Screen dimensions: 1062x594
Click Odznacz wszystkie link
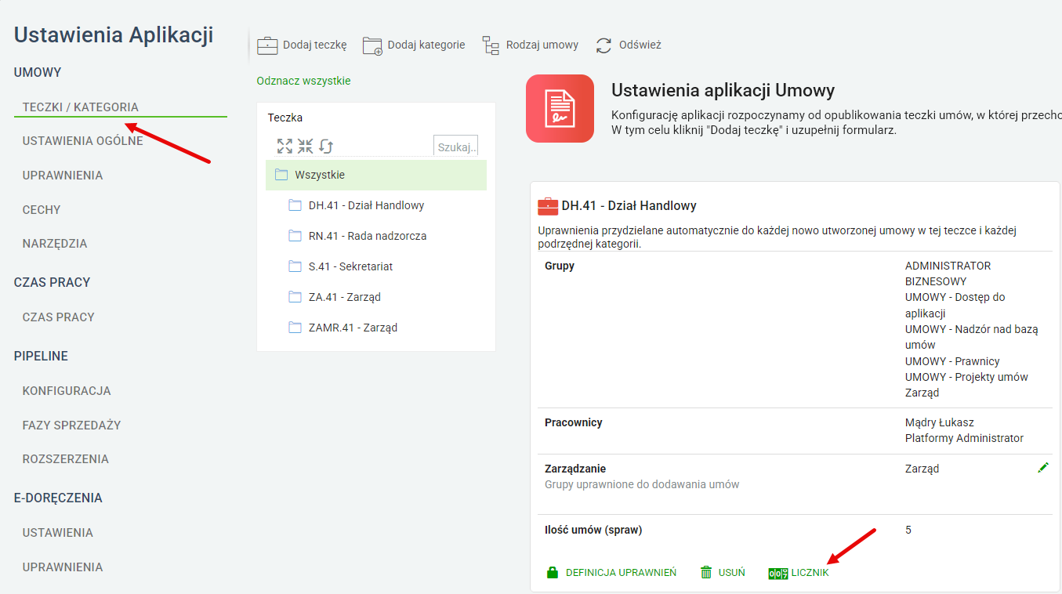303,81
